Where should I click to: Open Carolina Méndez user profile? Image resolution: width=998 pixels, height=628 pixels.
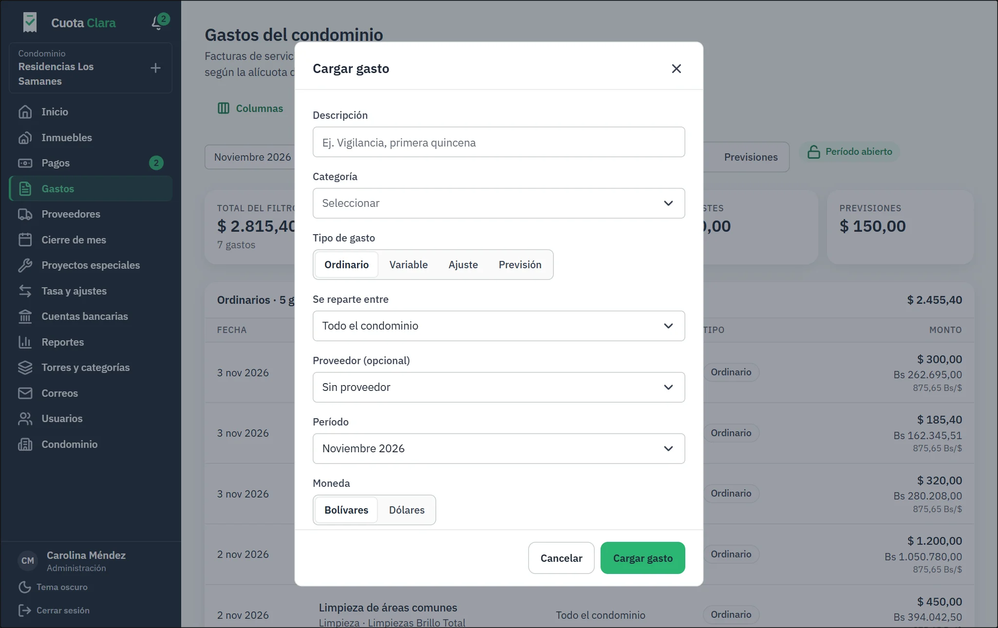(72, 561)
